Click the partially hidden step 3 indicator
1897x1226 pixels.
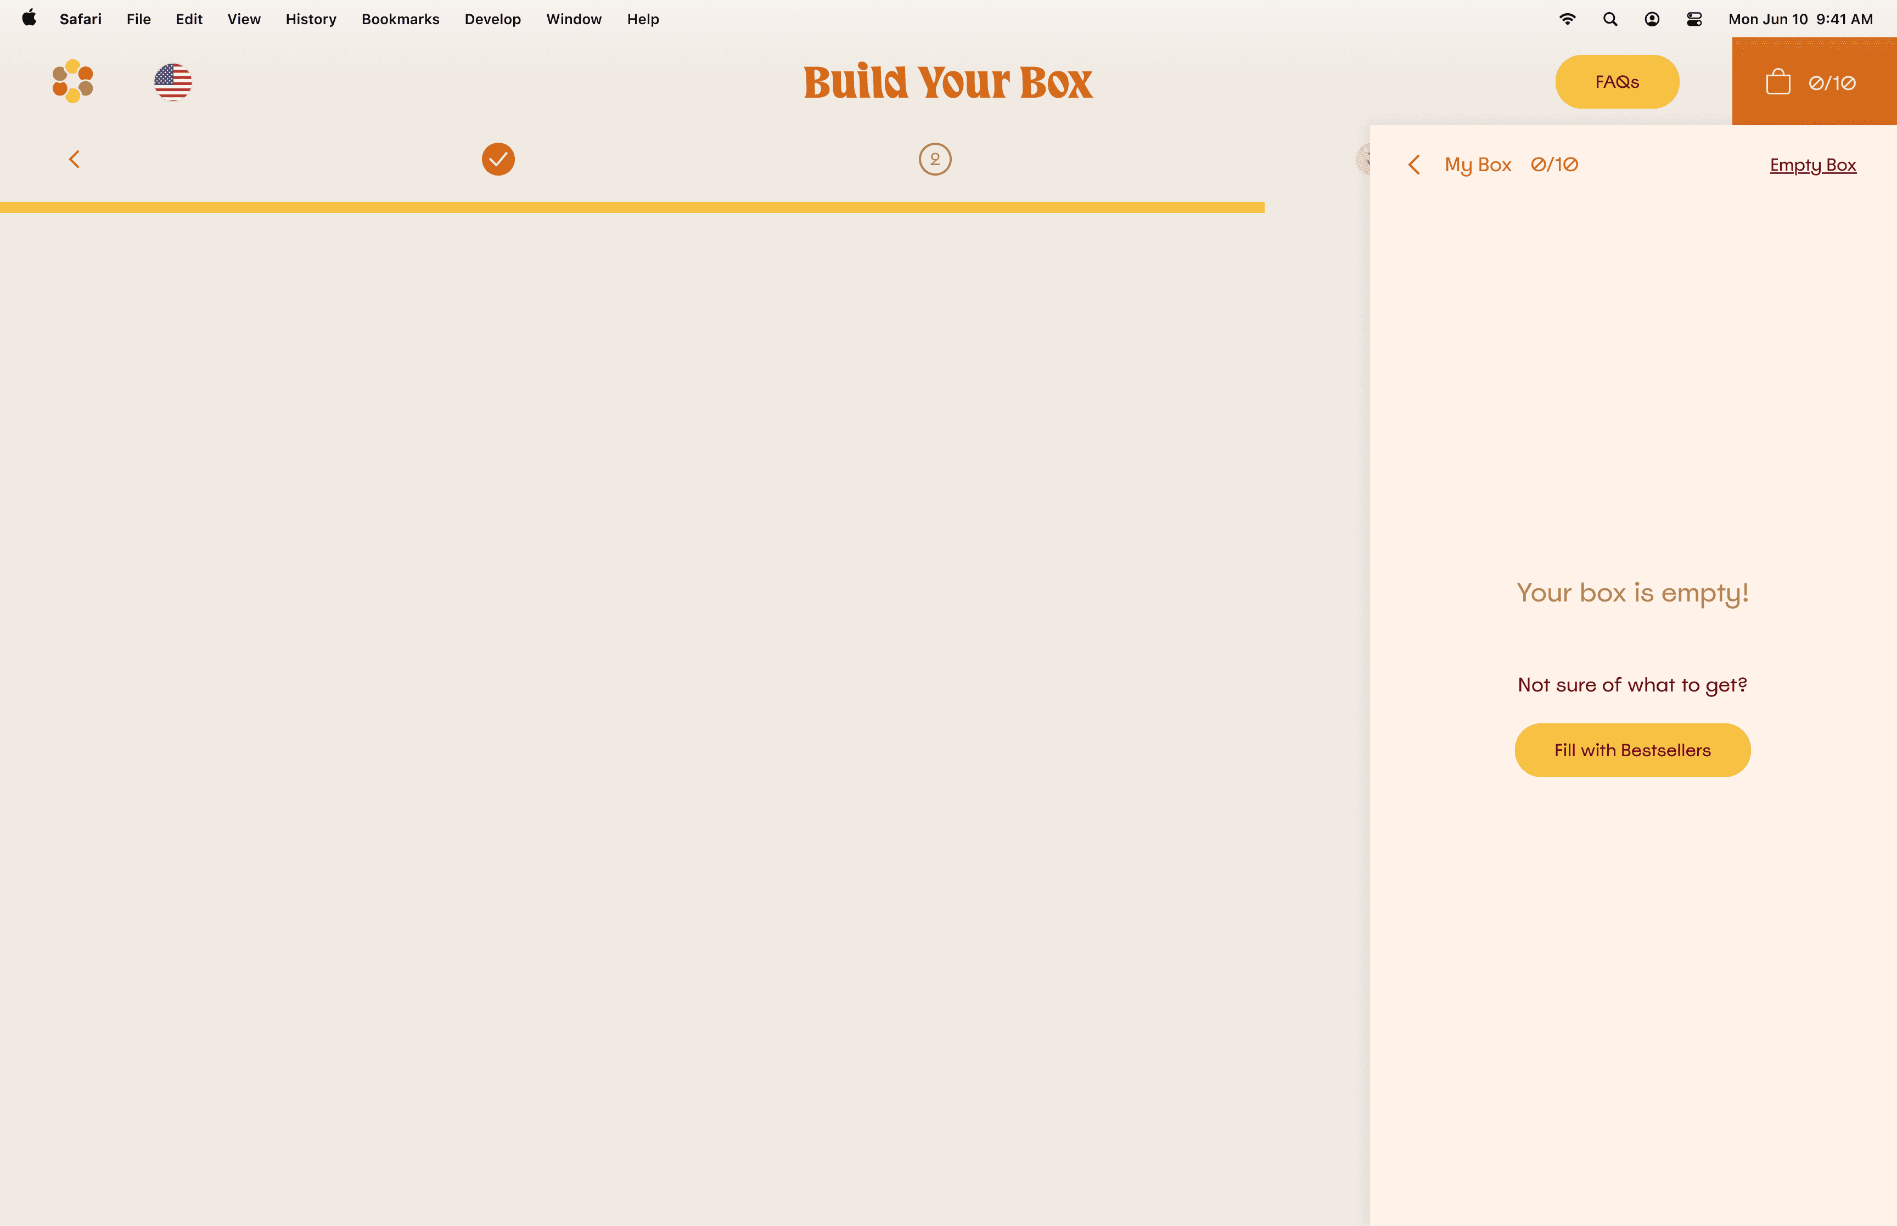click(x=1363, y=159)
